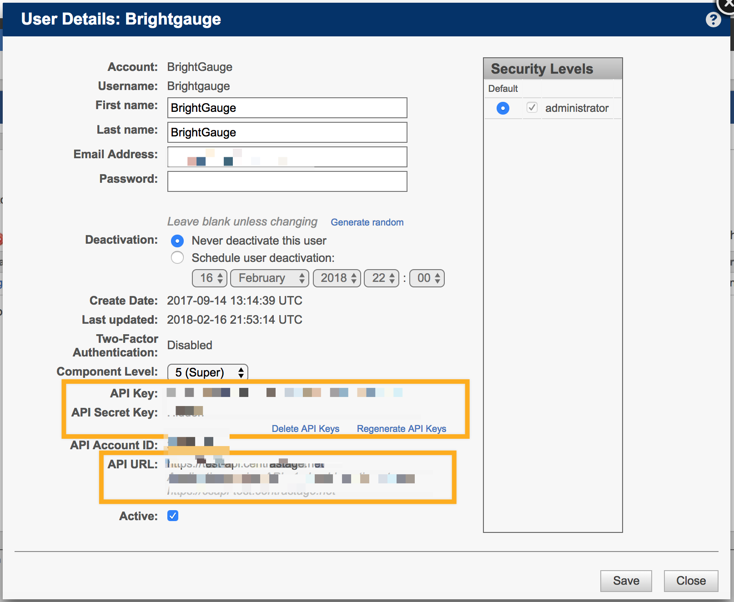Open the minutes dropdown showing 00
734x602 pixels.
(427, 278)
